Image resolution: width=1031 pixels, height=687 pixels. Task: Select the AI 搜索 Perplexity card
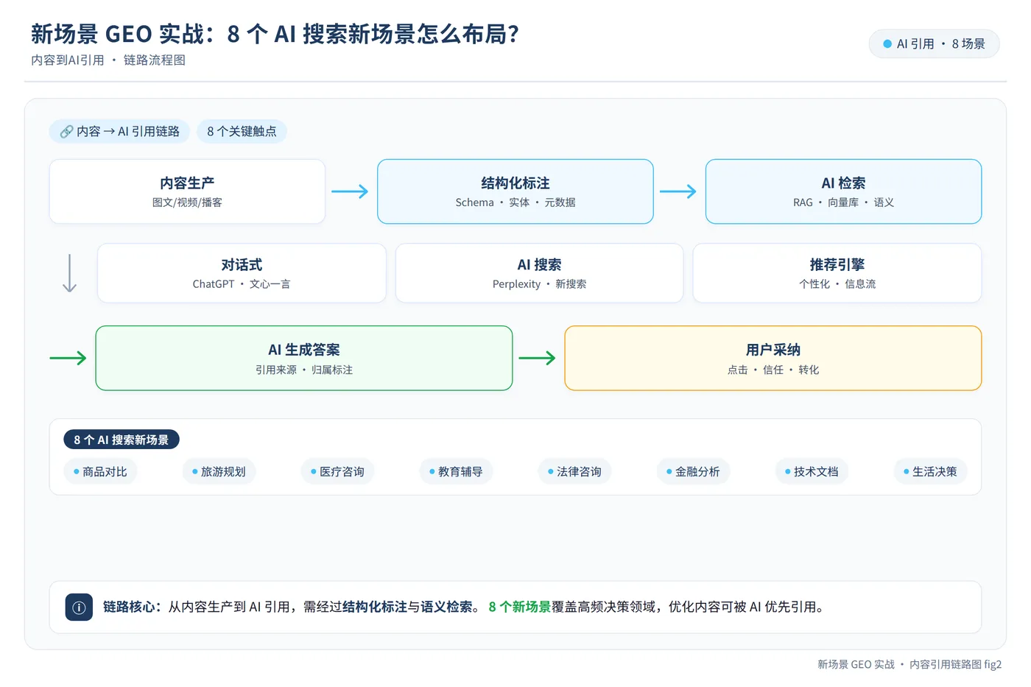[539, 273]
